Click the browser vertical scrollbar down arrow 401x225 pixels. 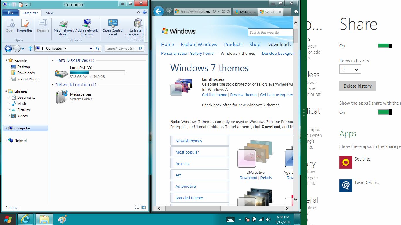coord(296,200)
